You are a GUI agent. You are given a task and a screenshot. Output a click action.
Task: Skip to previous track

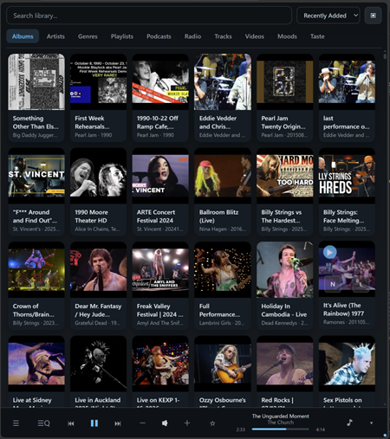coord(71,423)
